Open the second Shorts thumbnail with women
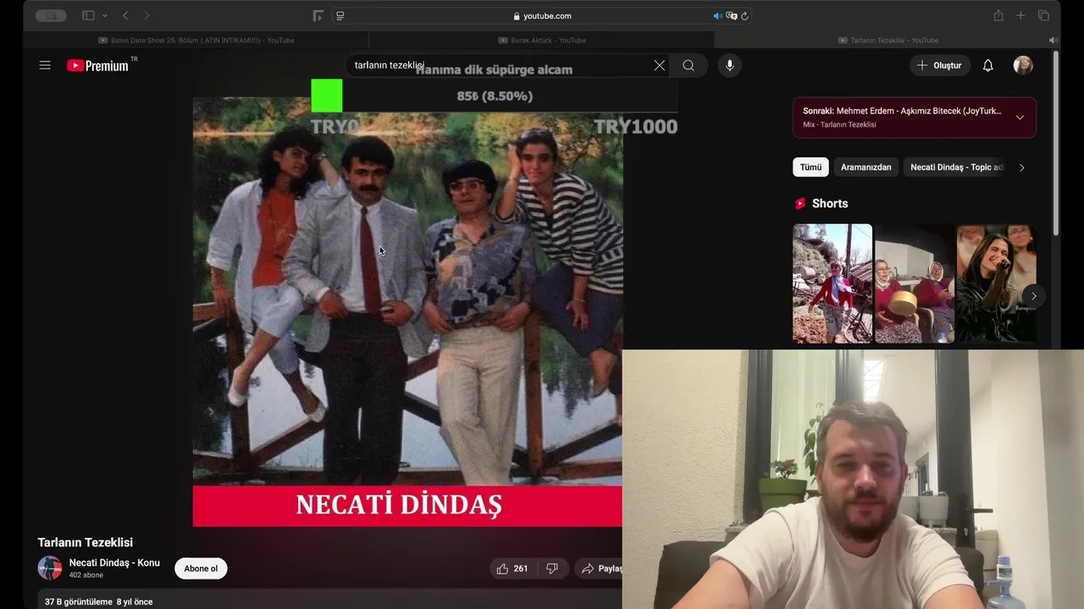 click(x=915, y=283)
